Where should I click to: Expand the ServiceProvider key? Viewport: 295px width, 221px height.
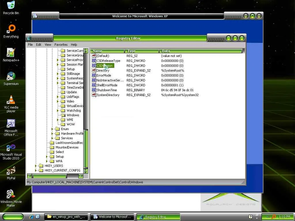tap(58, 60)
